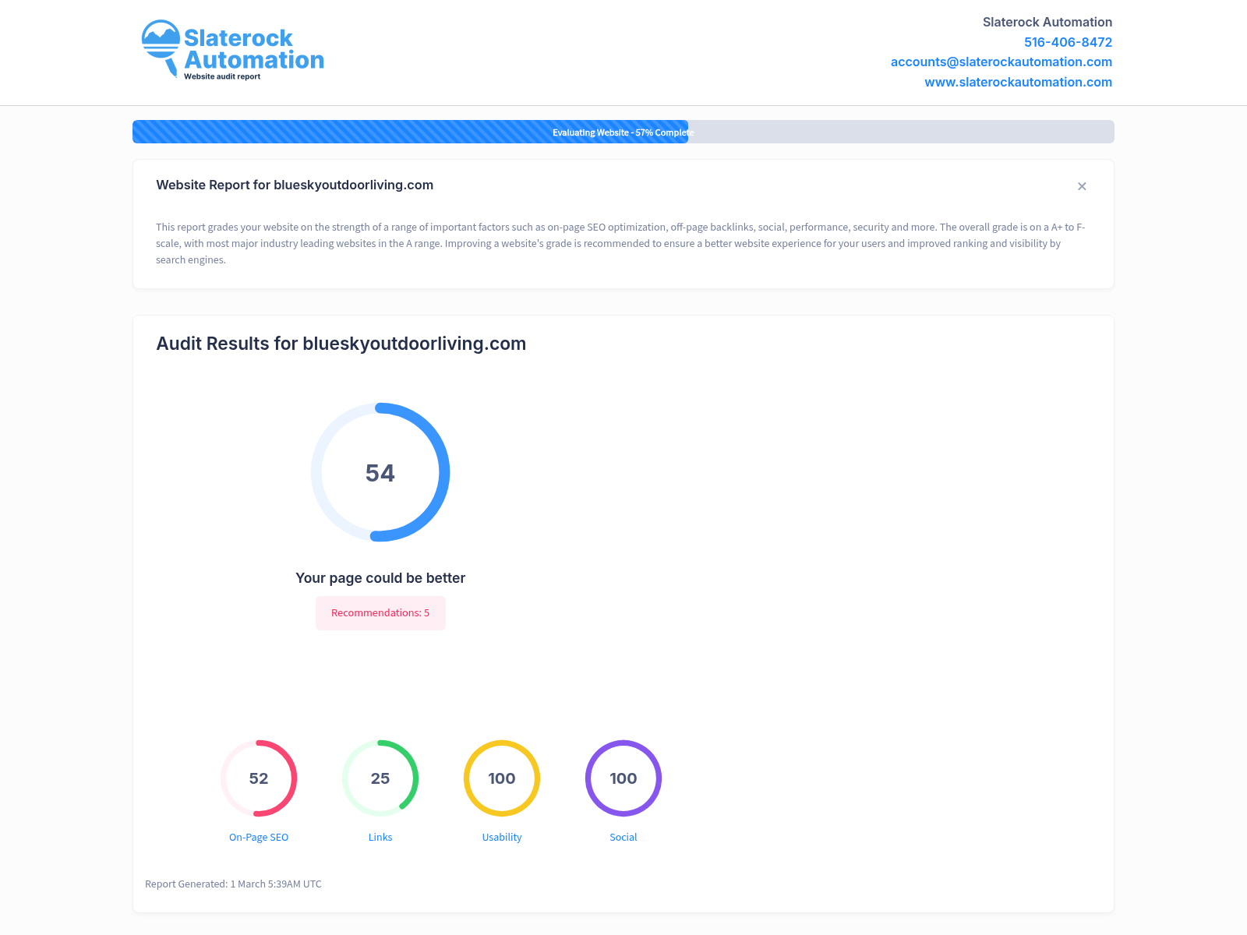Click the Website Report for blueskyoutdoorliving.com title

(295, 185)
